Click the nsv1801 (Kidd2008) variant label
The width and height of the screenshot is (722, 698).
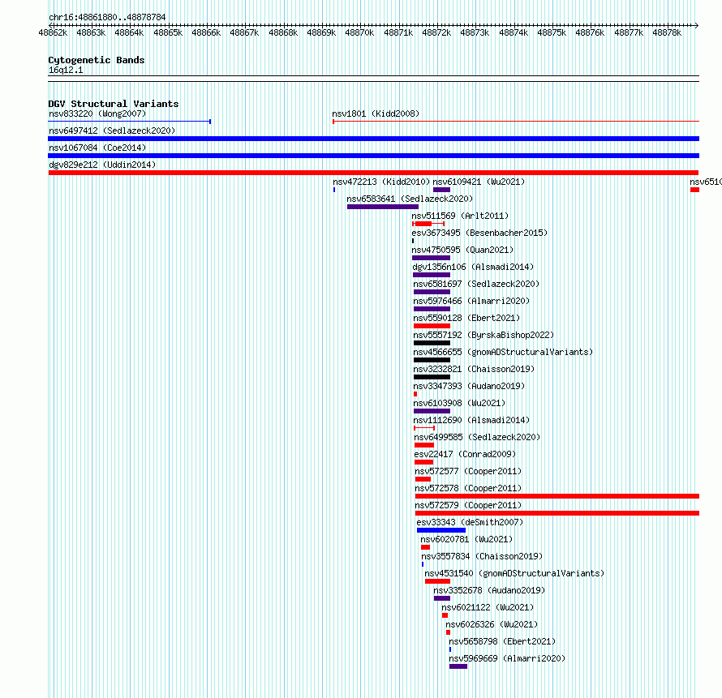[376, 113]
